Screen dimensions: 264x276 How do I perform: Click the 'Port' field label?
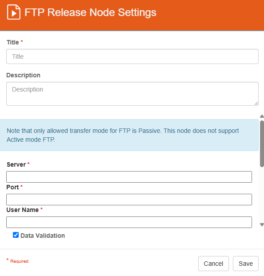12,187
